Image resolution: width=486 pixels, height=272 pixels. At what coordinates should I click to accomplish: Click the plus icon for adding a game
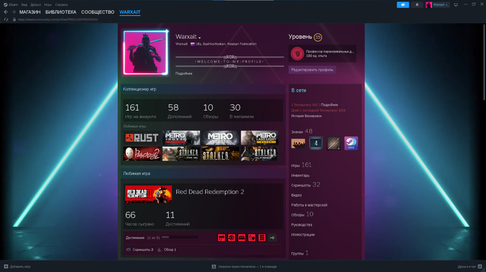[6, 267]
